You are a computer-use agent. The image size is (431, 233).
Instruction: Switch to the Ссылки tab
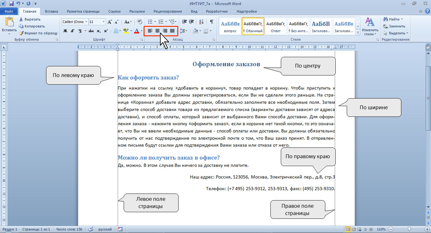coord(114,11)
